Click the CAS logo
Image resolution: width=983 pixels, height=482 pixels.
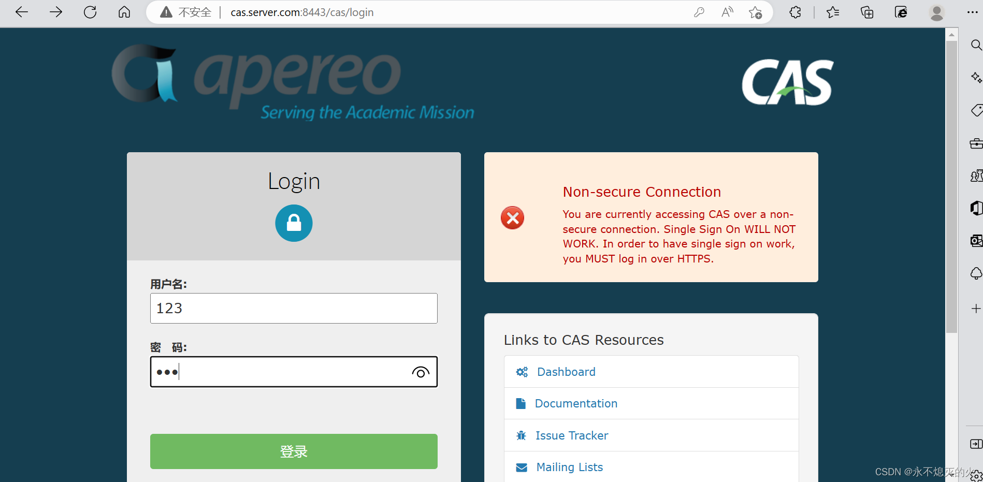788,82
